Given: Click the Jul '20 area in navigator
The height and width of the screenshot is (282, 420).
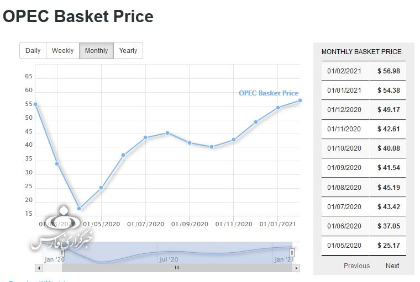Looking at the screenshot, I should [x=169, y=258].
